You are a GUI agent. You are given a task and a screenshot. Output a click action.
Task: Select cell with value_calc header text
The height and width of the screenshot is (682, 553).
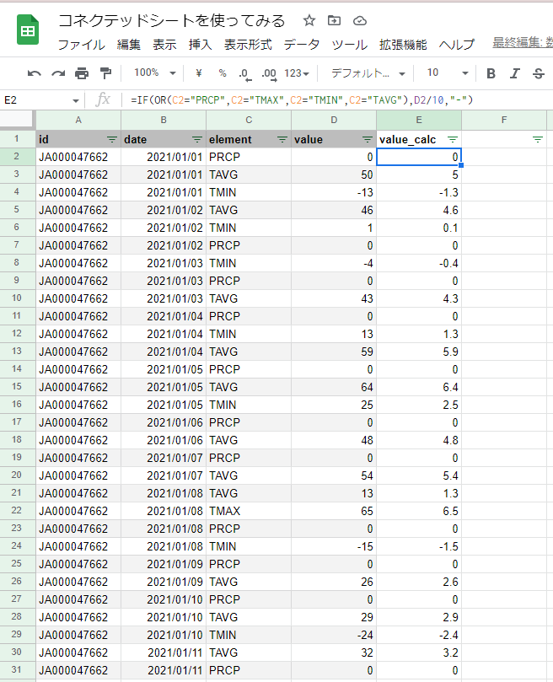pyautogui.click(x=419, y=140)
